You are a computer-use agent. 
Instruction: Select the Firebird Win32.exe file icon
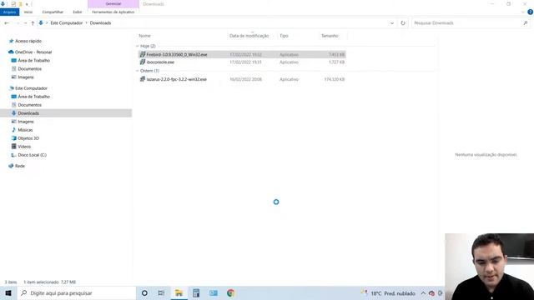143,54
